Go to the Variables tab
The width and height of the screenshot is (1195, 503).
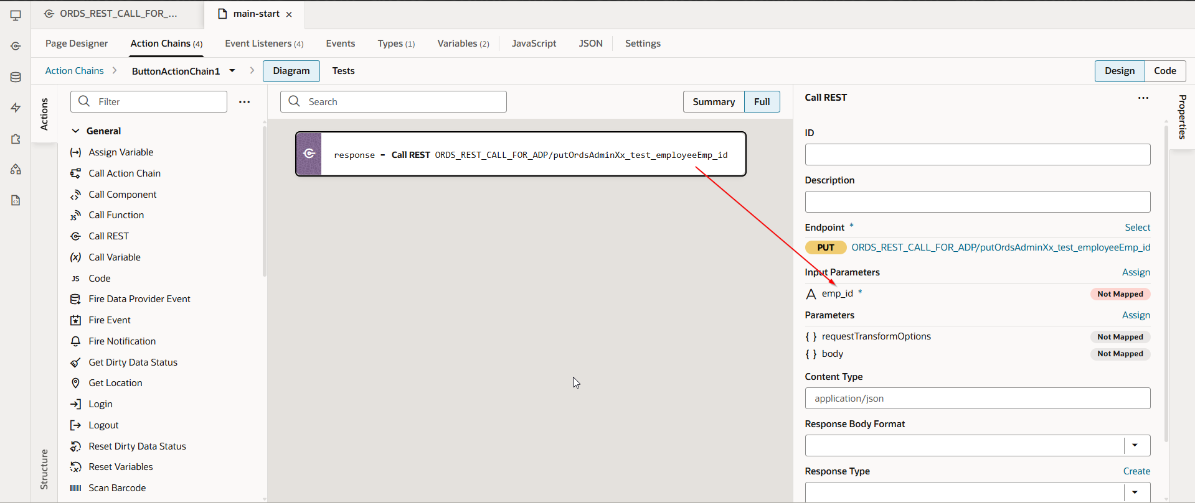point(463,44)
